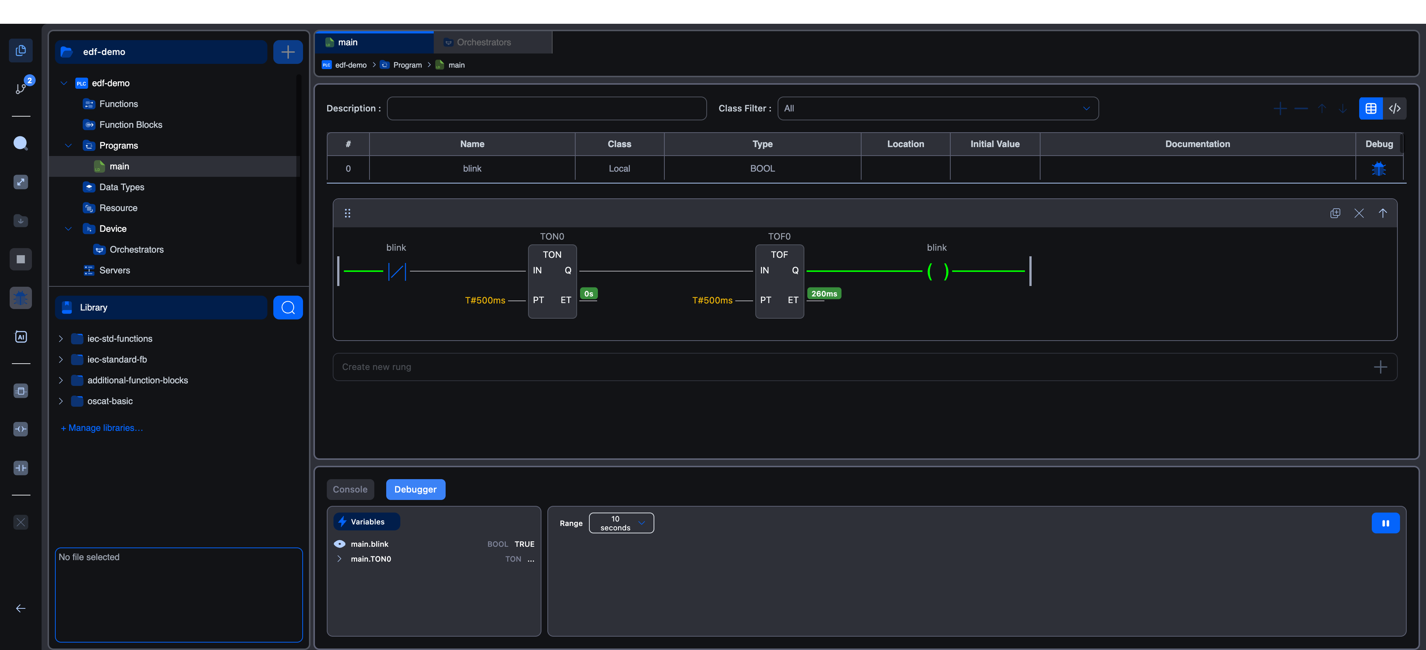The image size is (1426, 650).
Task: Click Program in the breadcrumb
Action: coord(407,65)
